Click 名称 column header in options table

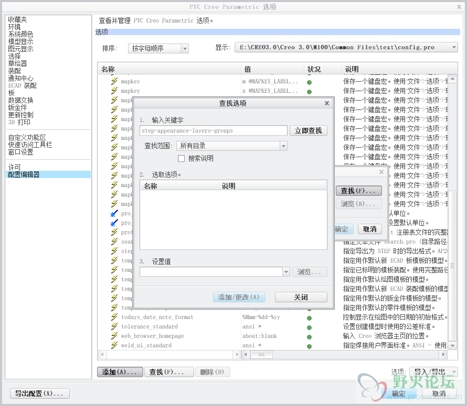169,69
